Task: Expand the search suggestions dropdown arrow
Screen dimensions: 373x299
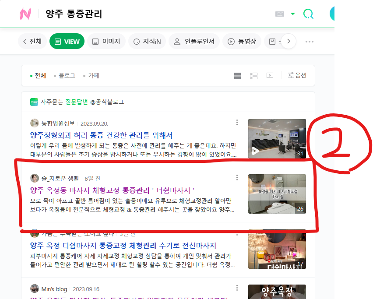Action: [293, 14]
